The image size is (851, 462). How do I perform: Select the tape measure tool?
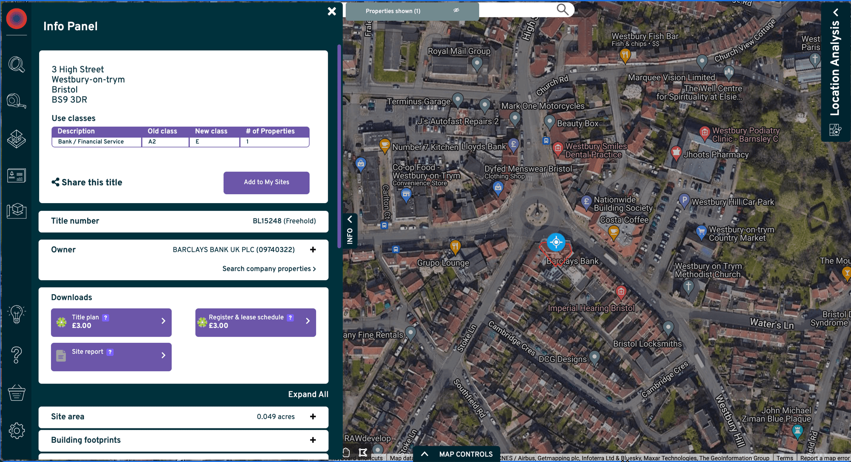point(17,101)
